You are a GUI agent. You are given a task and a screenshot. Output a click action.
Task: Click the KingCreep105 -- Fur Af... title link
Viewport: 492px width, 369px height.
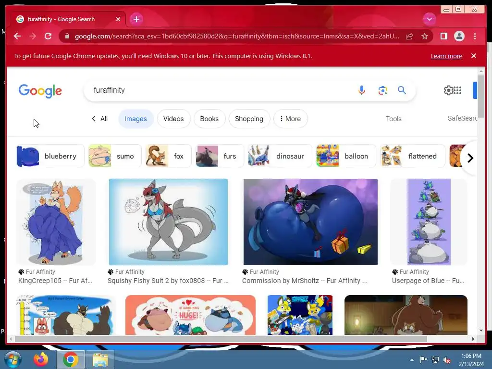(55, 281)
